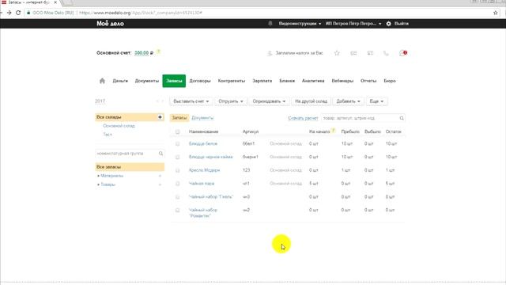Open the Бланки menu section
This screenshot has height=285, width=506.
[287, 81]
